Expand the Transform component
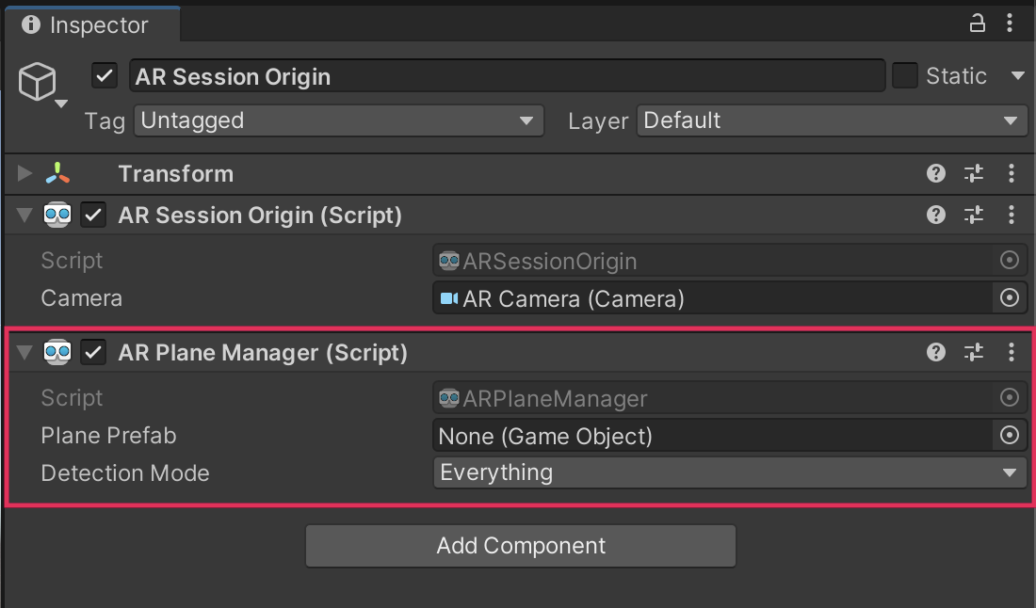The height and width of the screenshot is (608, 1036). tap(25, 173)
